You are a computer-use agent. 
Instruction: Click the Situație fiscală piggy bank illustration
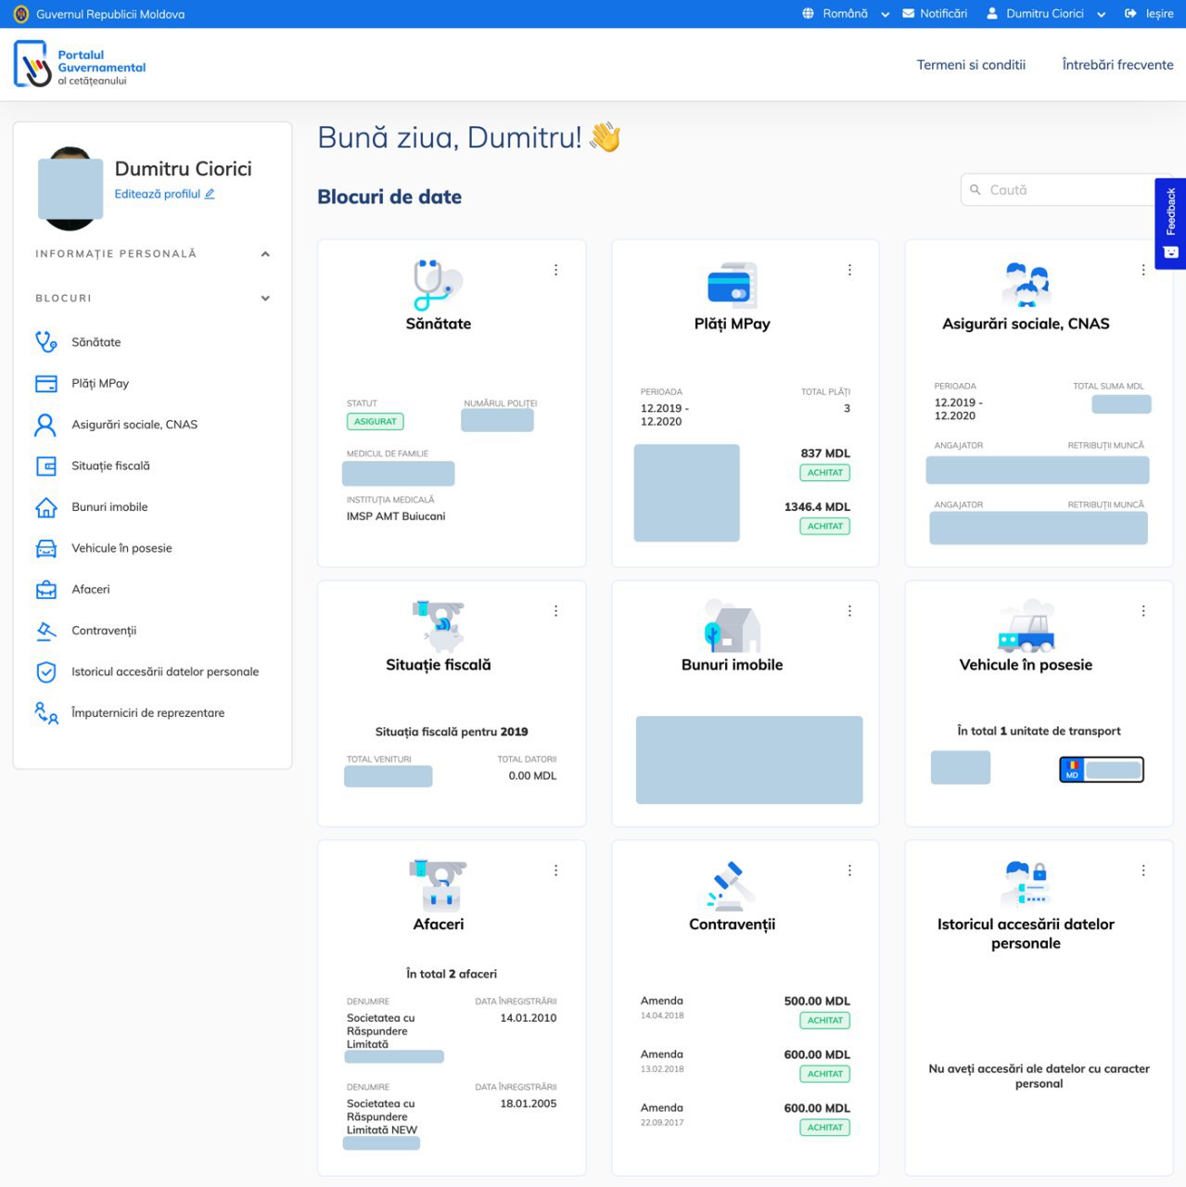pyautogui.click(x=438, y=626)
